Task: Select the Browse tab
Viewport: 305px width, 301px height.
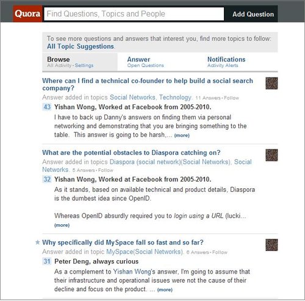Action: click(x=59, y=59)
